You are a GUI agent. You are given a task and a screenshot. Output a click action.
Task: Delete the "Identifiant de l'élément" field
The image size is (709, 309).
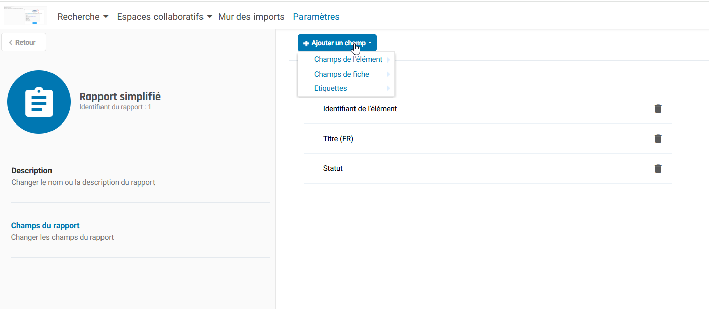click(658, 108)
